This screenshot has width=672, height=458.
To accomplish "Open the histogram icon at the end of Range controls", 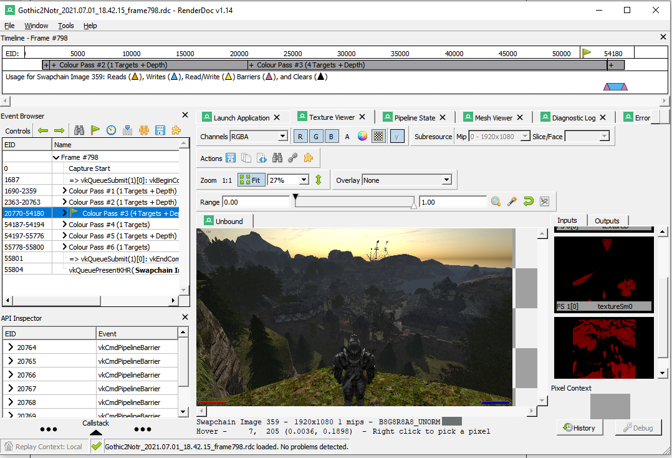I will click(x=544, y=201).
